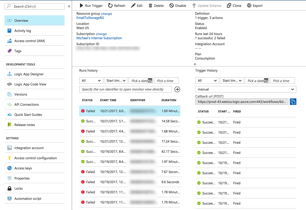Collapse the sidebar with double chevron
The width and height of the screenshot is (306, 210).
point(69,6)
